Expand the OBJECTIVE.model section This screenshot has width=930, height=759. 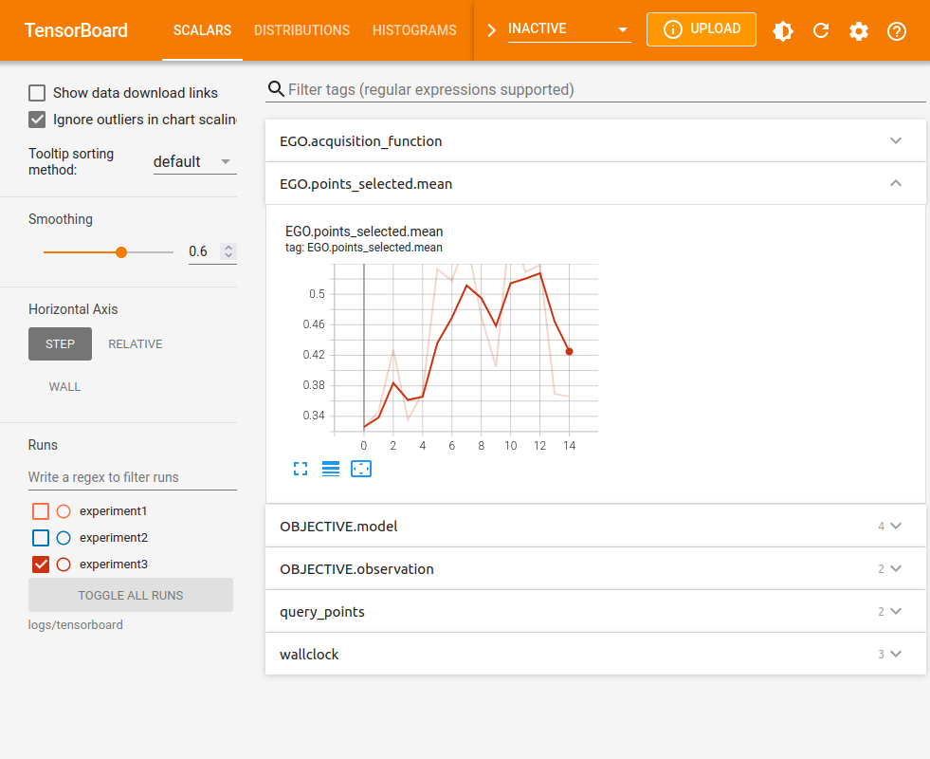point(895,526)
